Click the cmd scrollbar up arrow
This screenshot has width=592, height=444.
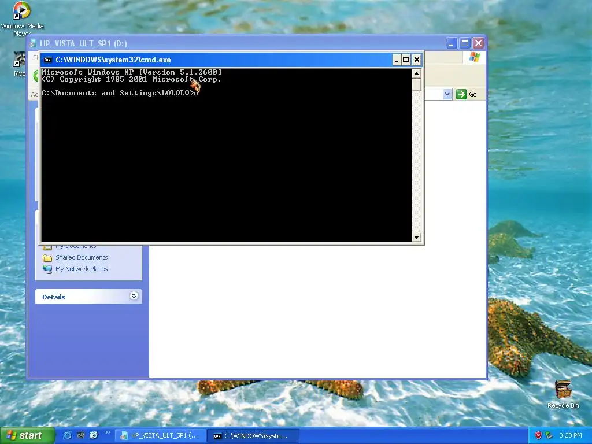pyautogui.click(x=416, y=73)
